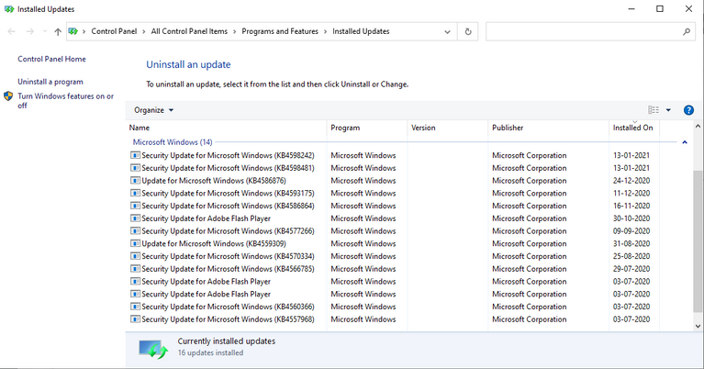This screenshot has width=704, height=369.
Task: Open the Organize menu
Action: point(153,110)
